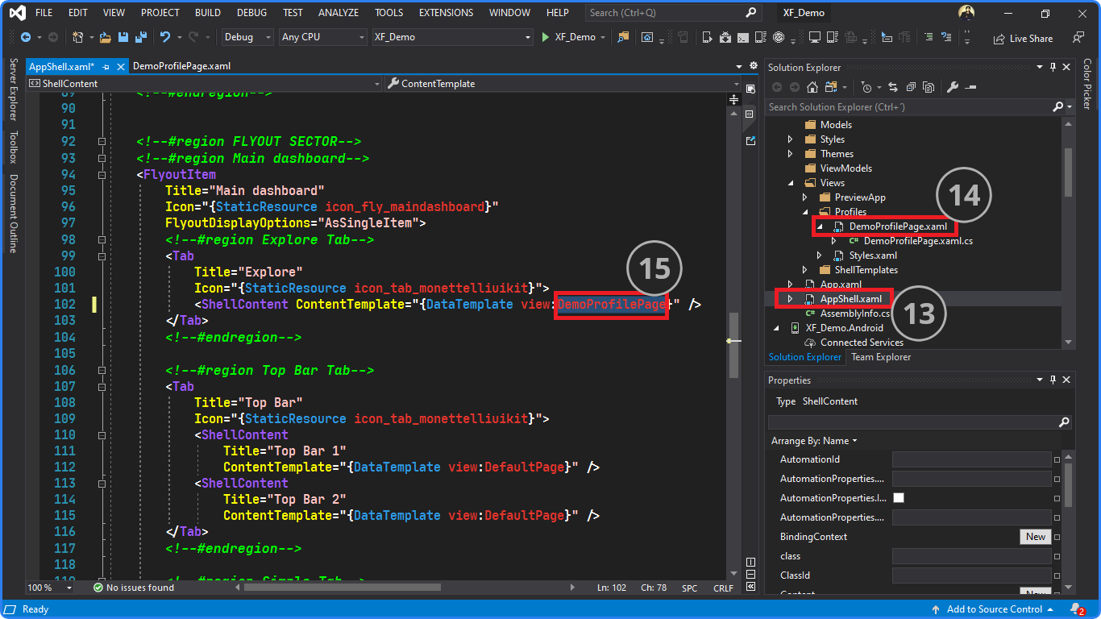Image resolution: width=1101 pixels, height=619 pixels.
Task: Open the 100 % zoom dropdown
Action: (x=51, y=588)
